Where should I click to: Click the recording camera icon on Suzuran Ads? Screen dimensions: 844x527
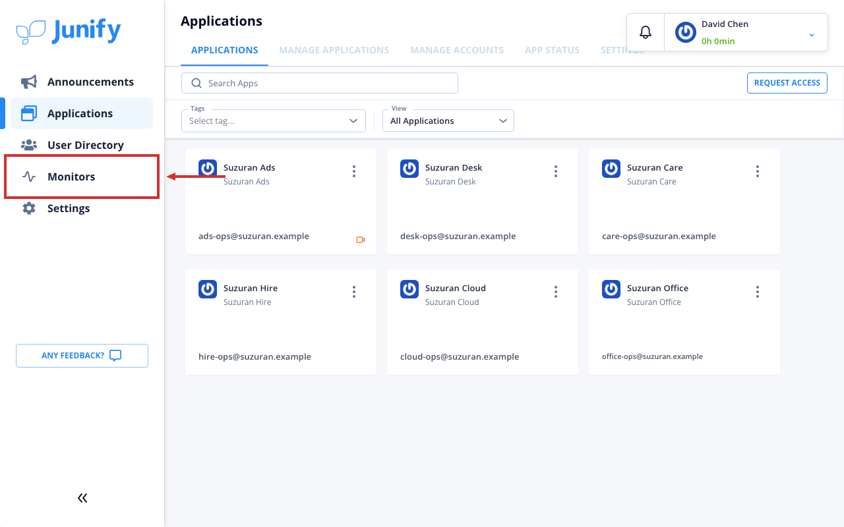tap(361, 240)
